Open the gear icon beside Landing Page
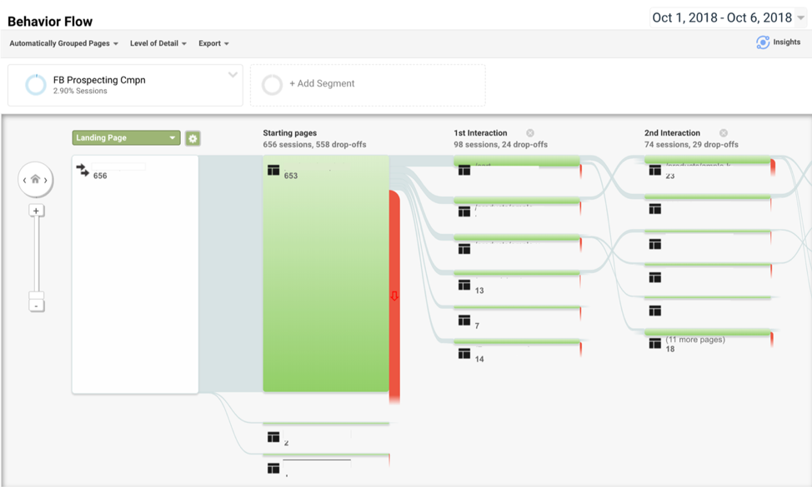This screenshot has width=812, height=487. point(193,137)
